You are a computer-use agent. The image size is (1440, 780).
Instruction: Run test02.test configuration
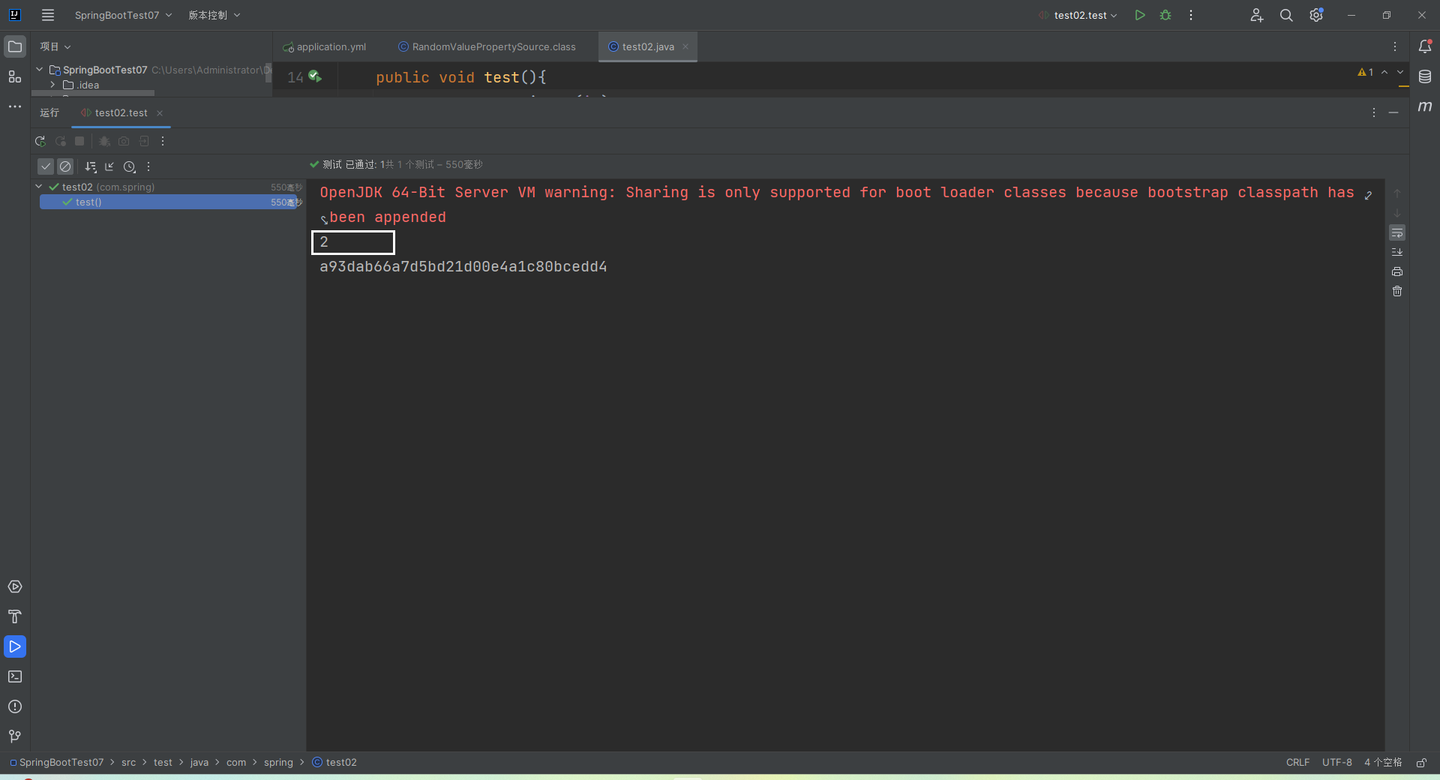pyautogui.click(x=1140, y=15)
